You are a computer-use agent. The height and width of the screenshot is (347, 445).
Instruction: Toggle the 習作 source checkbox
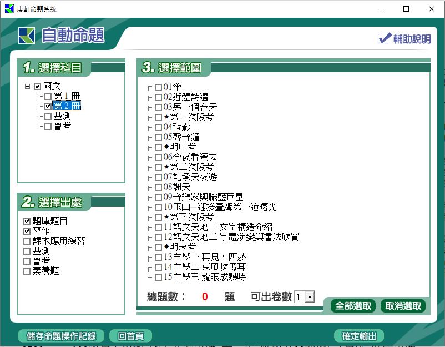tap(27, 232)
